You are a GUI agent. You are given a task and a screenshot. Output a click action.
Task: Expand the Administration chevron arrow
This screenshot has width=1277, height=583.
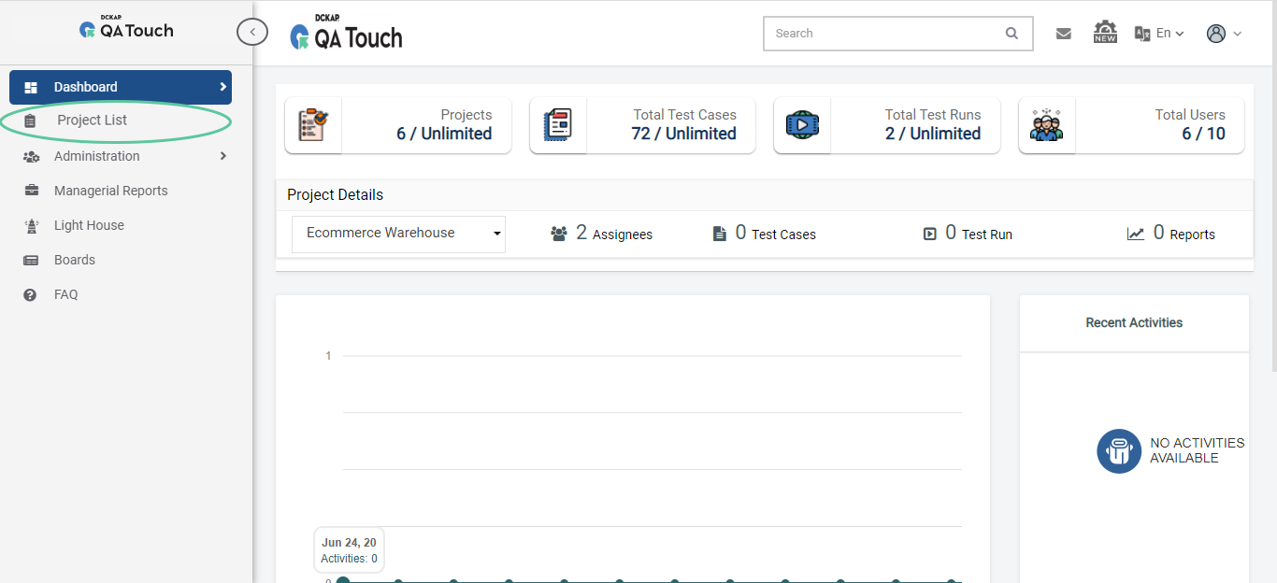[222, 156]
